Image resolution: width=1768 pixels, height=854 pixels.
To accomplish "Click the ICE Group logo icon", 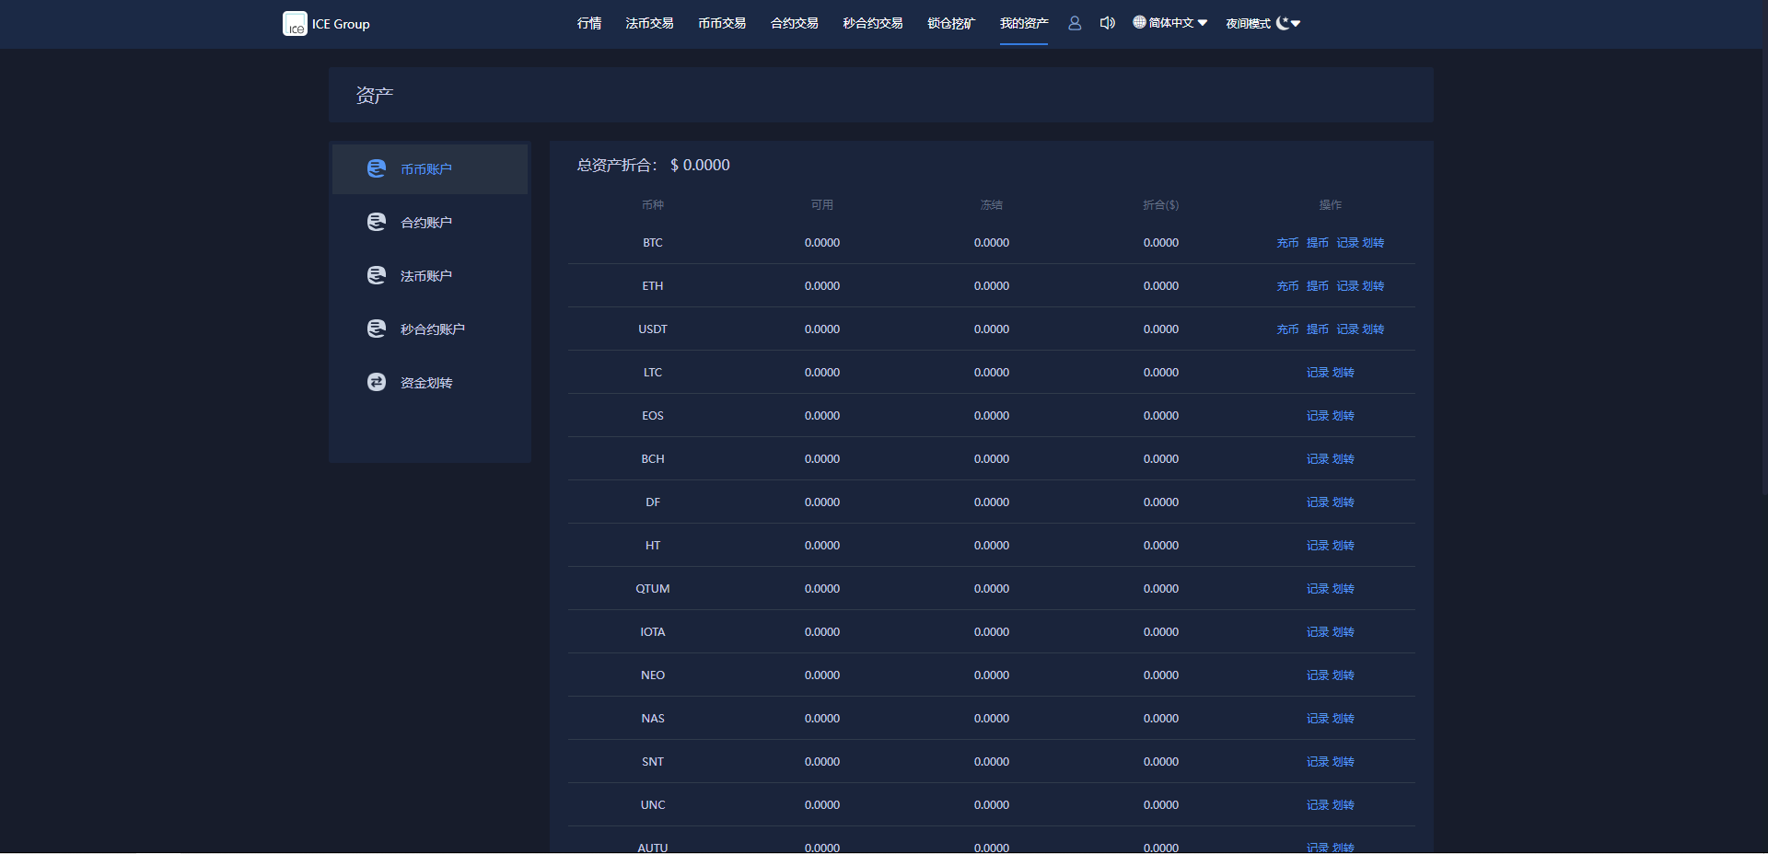I will point(295,24).
